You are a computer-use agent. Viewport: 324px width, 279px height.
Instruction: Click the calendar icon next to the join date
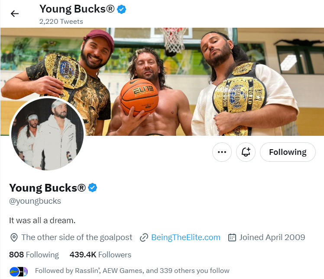pos(232,237)
